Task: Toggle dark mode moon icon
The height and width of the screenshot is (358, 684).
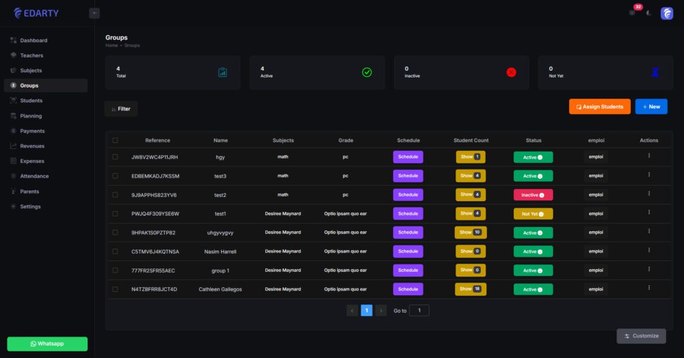Action: click(x=649, y=13)
